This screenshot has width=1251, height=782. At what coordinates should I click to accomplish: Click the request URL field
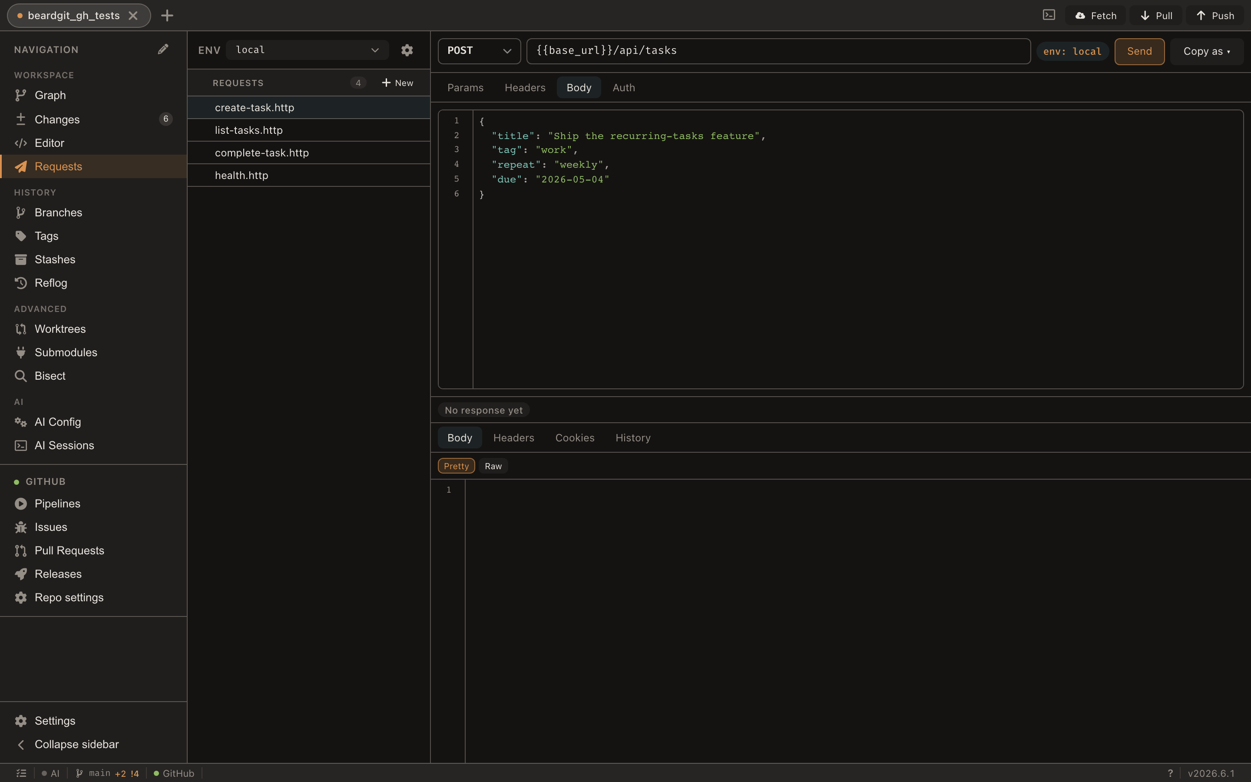(778, 51)
